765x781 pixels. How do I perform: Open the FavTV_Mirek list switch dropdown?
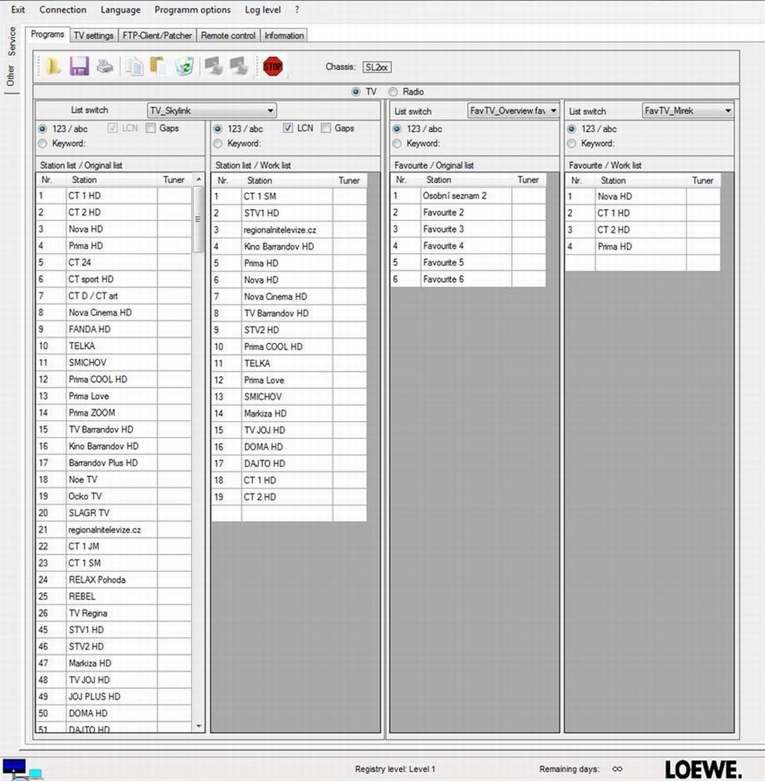click(x=727, y=110)
